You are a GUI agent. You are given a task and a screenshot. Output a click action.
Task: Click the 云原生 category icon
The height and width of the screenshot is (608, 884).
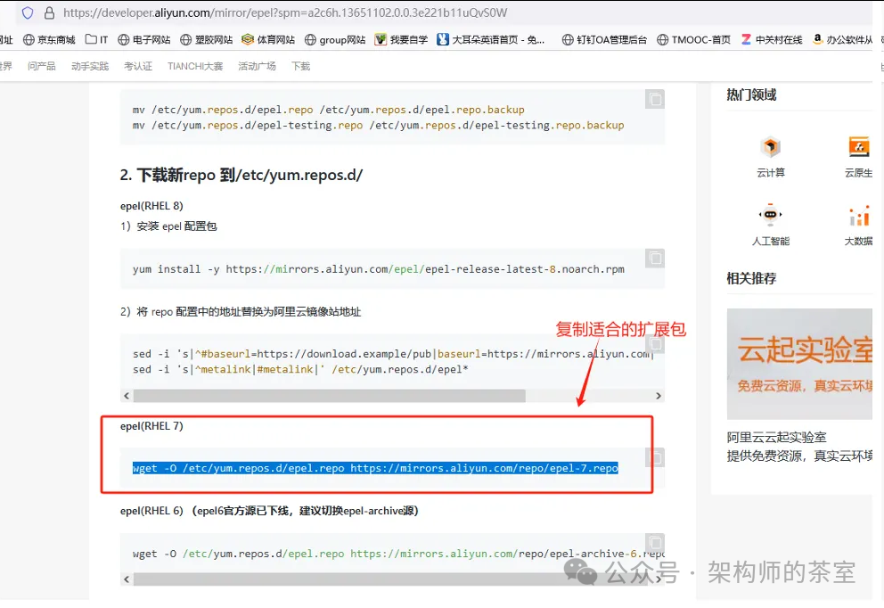859,147
